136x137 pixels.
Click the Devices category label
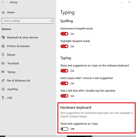click(x=6, y=29)
